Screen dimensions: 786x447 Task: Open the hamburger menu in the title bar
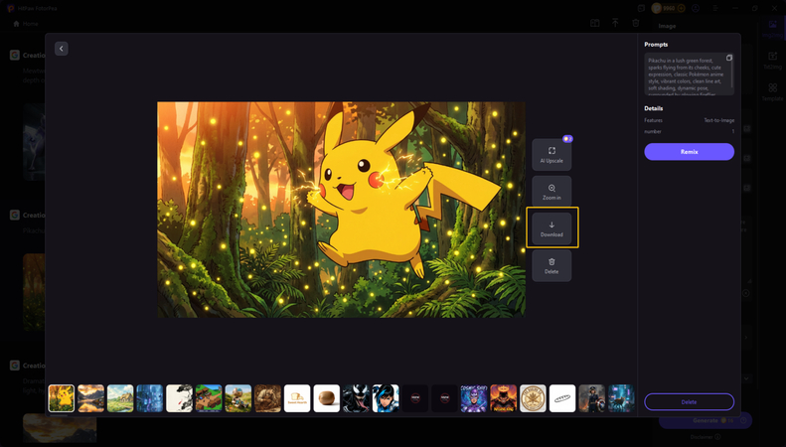pos(715,8)
